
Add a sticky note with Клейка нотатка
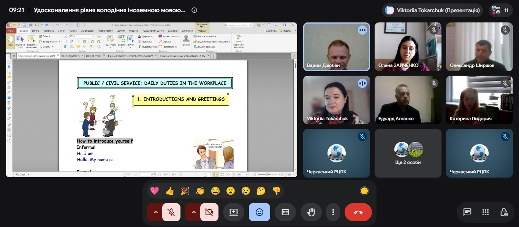coord(169,37)
